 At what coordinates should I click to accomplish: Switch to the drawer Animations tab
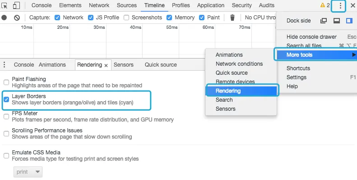(52, 65)
